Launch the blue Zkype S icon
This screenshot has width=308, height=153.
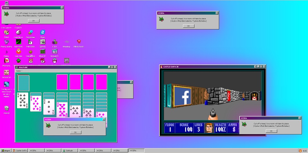pos(43,32)
